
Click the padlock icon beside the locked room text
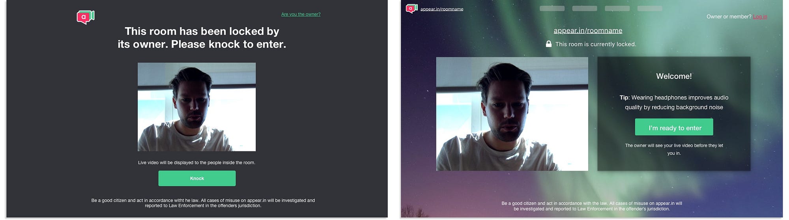pyautogui.click(x=548, y=44)
